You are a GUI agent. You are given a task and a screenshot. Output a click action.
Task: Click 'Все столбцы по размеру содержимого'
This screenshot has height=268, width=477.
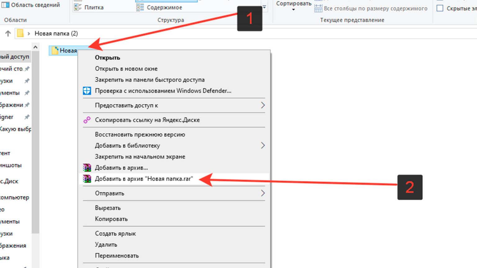pyautogui.click(x=375, y=8)
